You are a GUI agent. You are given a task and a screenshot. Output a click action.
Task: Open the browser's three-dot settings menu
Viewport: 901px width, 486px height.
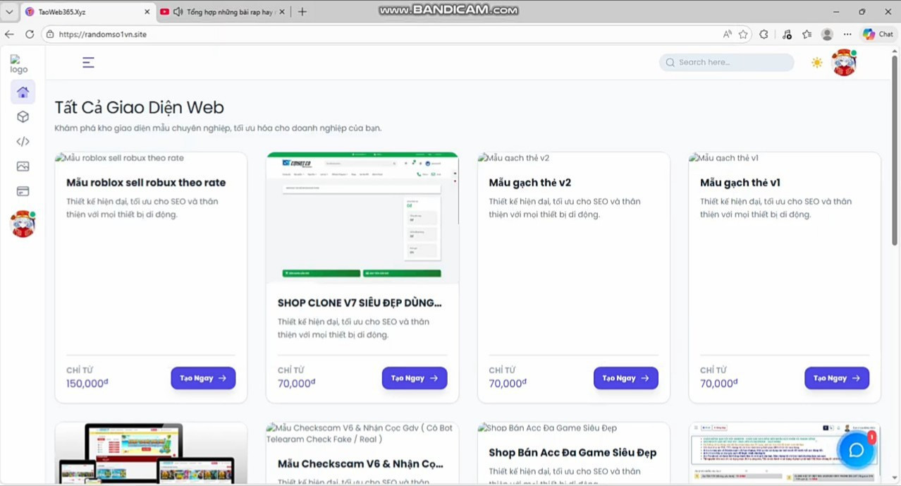(x=847, y=34)
